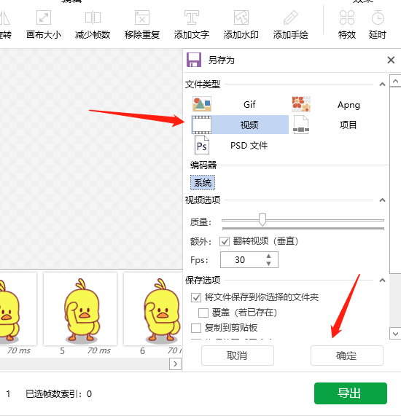
Task: Collapse the 保存选项 section
Action: pos(382,280)
